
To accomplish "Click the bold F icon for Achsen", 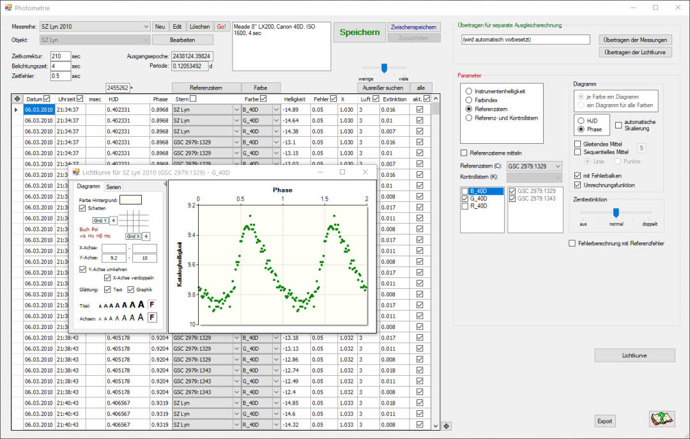I will pyautogui.click(x=152, y=317).
